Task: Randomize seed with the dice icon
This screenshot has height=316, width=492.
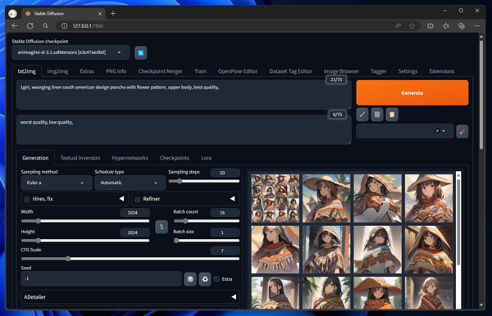Action: [x=190, y=279]
